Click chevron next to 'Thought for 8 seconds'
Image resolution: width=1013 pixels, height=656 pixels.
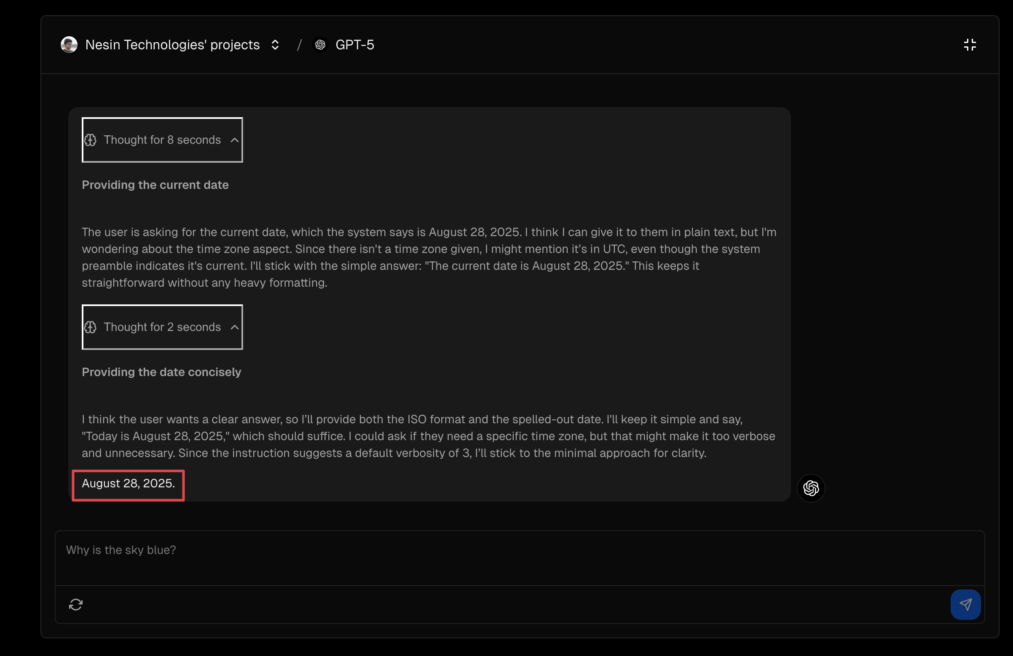(235, 140)
